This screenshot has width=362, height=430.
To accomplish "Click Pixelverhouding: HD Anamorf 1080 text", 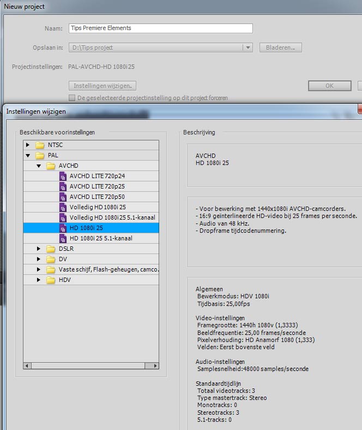I will 256,340.
